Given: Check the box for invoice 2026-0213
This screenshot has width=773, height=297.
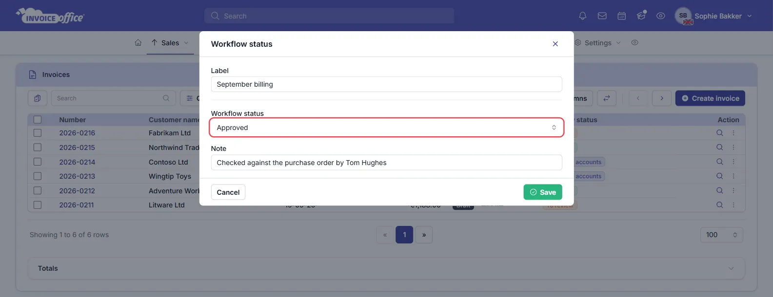Looking at the screenshot, I should [x=38, y=176].
